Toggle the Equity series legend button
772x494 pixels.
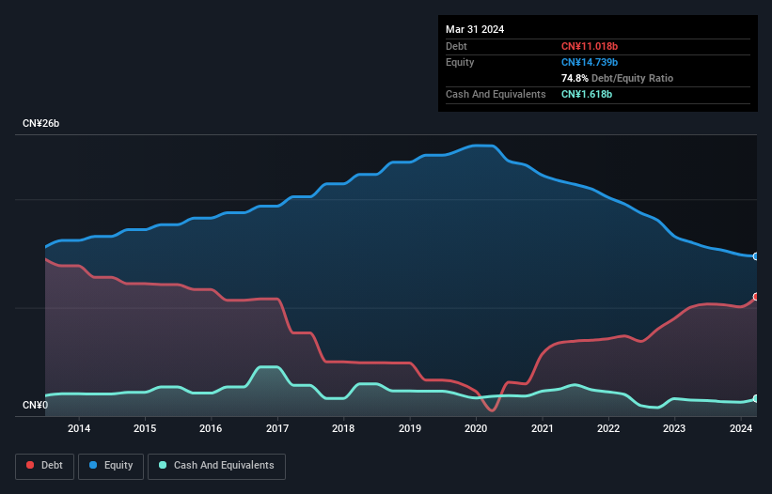click(x=111, y=466)
